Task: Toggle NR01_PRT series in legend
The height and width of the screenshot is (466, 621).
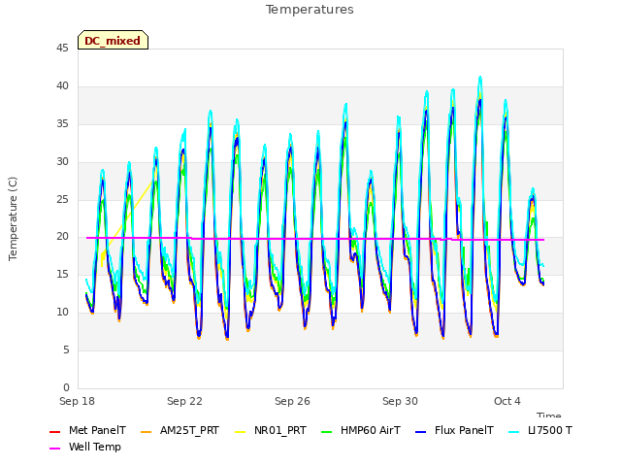Action: [x=271, y=431]
